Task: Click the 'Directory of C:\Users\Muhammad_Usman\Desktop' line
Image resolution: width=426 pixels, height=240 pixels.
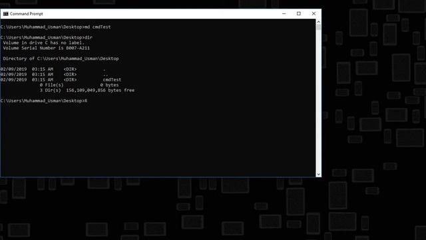Action: tap(61, 59)
